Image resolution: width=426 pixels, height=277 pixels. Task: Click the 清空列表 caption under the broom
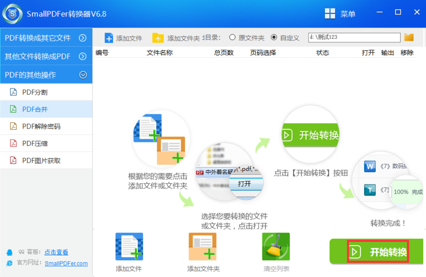tap(276, 269)
